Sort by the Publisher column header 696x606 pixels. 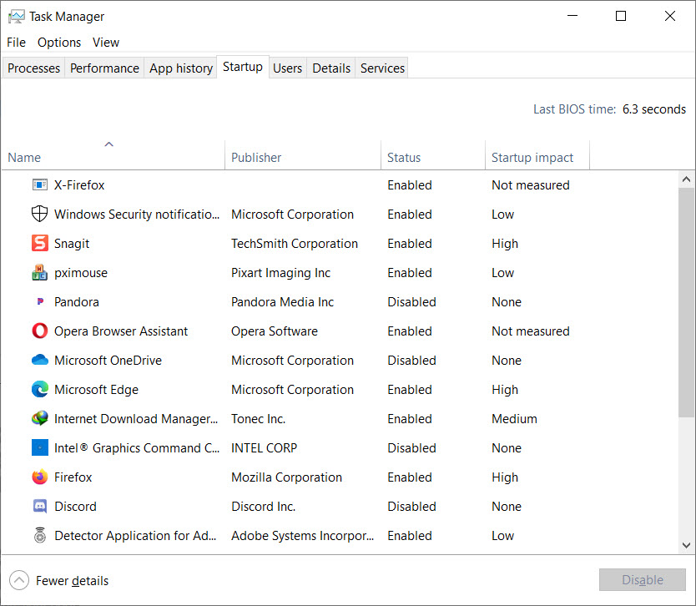coord(303,155)
